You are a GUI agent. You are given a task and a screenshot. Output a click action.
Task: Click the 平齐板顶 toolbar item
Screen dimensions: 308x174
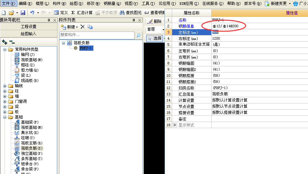pyautogui.click(x=106, y=13)
